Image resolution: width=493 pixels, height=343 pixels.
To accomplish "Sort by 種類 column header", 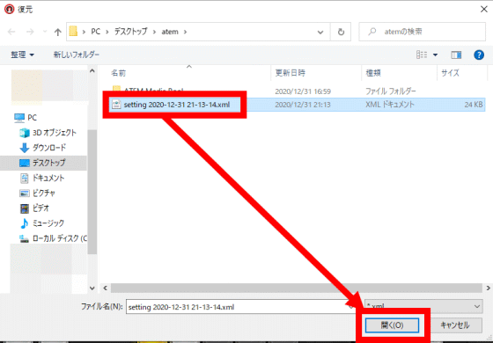I will pyautogui.click(x=373, y=73).
